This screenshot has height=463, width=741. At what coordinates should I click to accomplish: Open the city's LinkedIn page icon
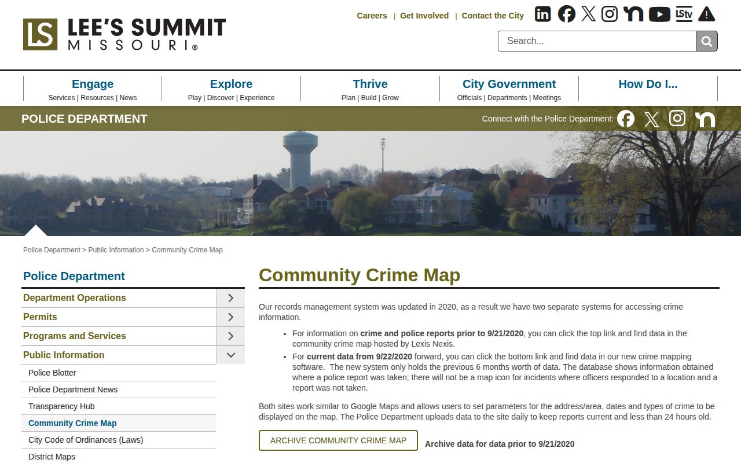(x=542, y=14)
